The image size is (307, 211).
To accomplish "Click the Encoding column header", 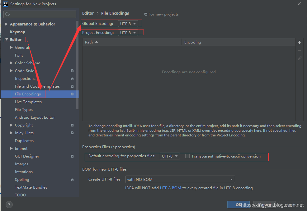I will [239, 42].
